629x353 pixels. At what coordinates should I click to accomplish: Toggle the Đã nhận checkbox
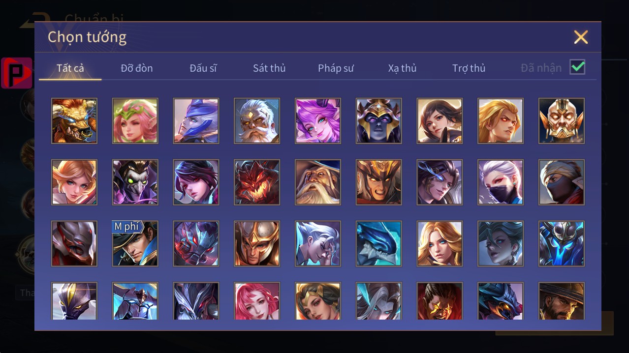[x=577, y=67]
